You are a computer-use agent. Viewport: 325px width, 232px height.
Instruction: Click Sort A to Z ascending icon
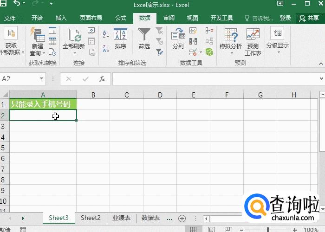[106, 34]
